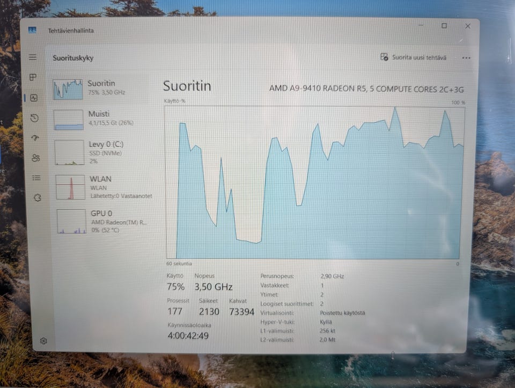
Task: Open the App history page icon
Action: pyautogui.click(x=34, y=118)
